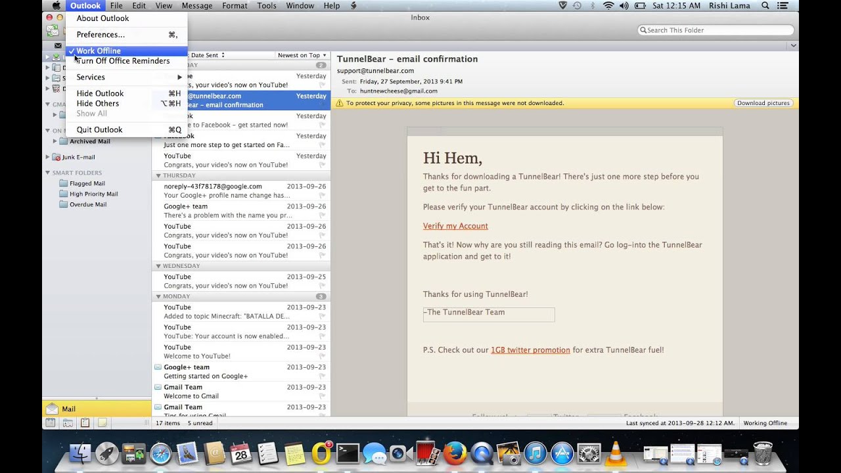
Task: Select the Overdue Mail smart folder
Action: pyautogui.click(x=82, y=204)
